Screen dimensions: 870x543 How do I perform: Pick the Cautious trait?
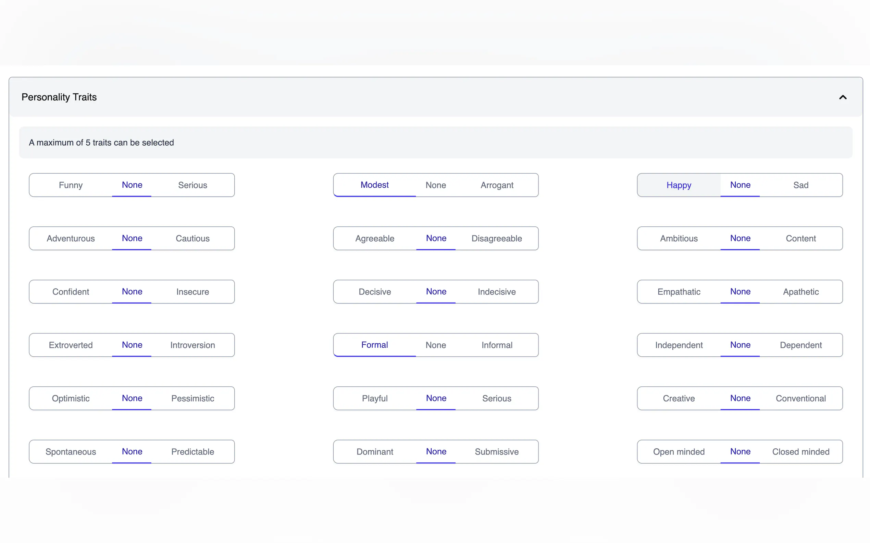(x=192, y=238)
